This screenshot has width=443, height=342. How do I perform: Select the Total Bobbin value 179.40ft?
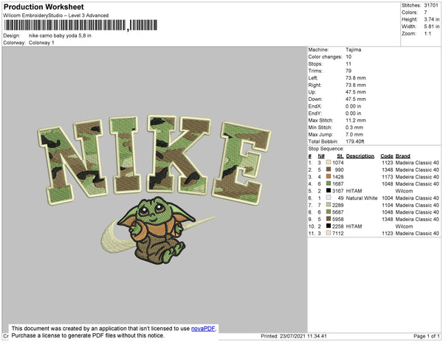(355, 142)
